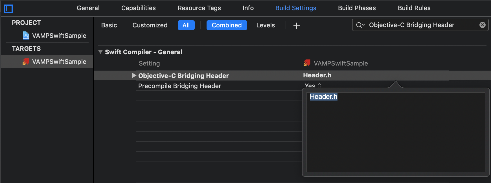Click the Basic filter button
491x183 pixels.
(x=109, y=25)
